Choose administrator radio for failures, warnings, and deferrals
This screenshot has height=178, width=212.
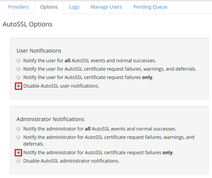point(18,137)
